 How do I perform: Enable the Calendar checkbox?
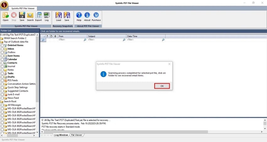[2, 60]
